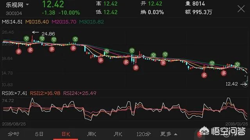Image resolution: width=250 pixels, height=140 pixels.
Task: Click the M10:15.40 moving average label
Action: pos(37,22)
